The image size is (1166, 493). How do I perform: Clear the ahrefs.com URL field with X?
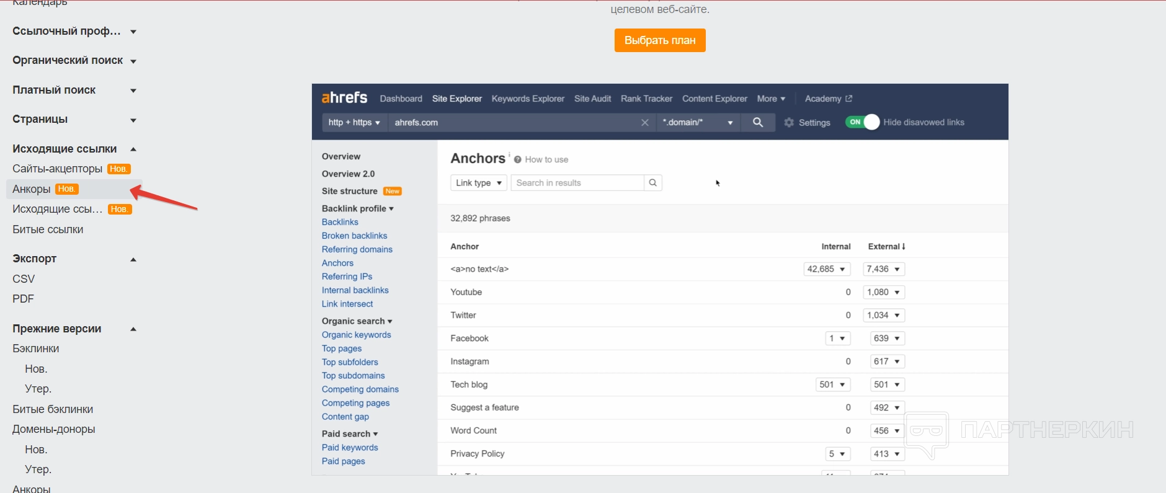645,123
